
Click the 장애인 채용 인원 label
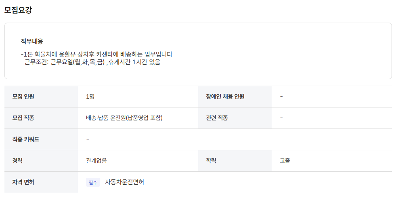(x=225, y=97)
